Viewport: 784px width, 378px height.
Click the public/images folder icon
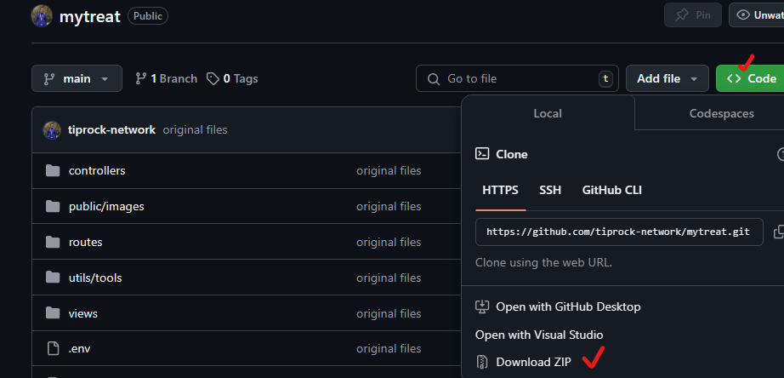point(53,206)
